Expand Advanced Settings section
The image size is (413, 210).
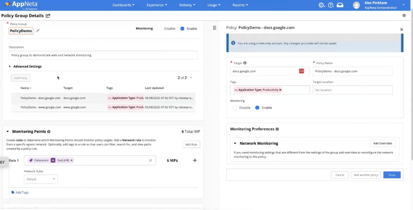10,67
